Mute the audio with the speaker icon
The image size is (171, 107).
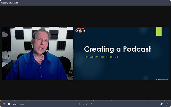(162, 104)
